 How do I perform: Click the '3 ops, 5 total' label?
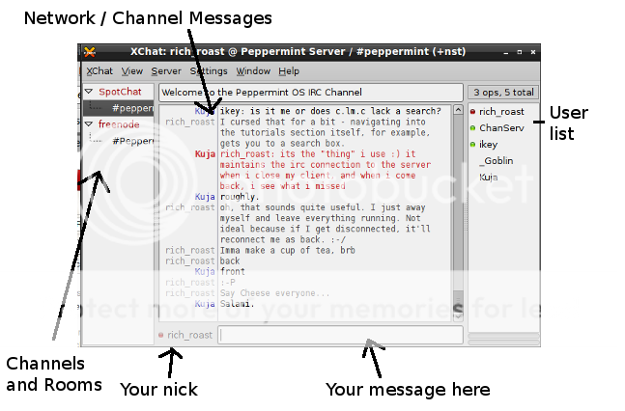(503, 93)
